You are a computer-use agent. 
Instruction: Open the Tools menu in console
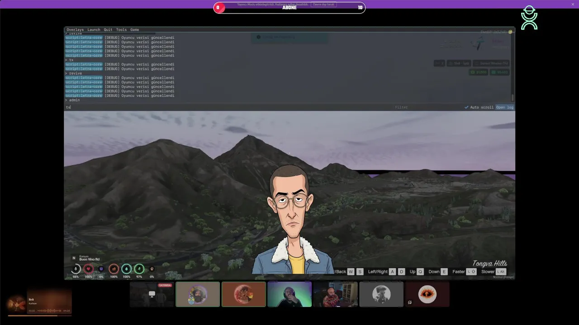click(x=121, y=30)
